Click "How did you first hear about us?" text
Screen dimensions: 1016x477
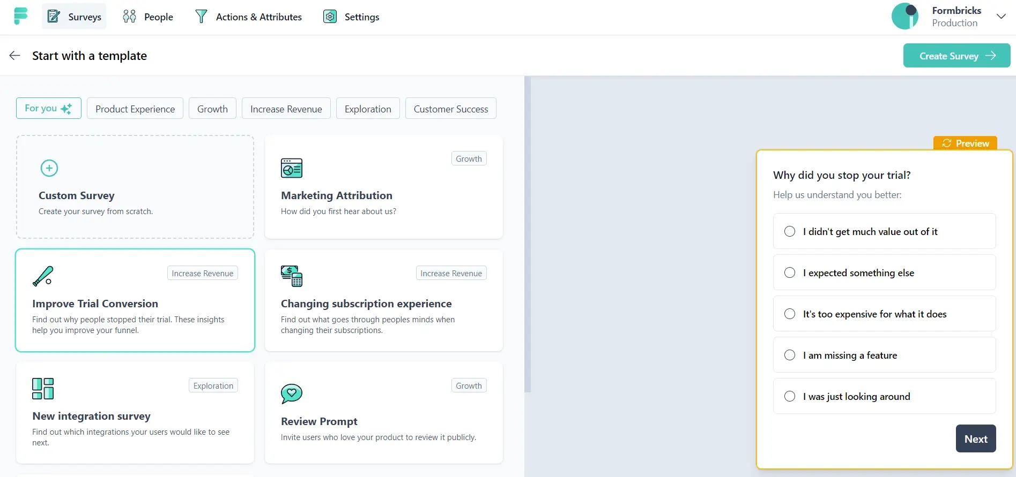pyautogui.click(x=338, y=211)
